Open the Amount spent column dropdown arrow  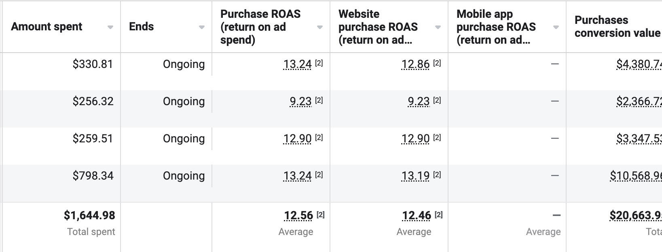tap(110, 28)
